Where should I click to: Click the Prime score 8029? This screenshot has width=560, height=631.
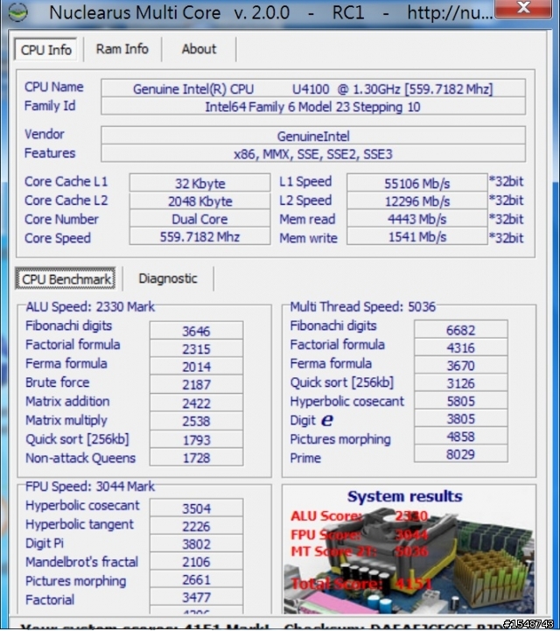pos(460,454)
